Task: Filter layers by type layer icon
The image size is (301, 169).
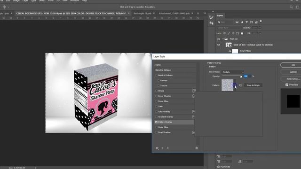Action: coord(246,22)
